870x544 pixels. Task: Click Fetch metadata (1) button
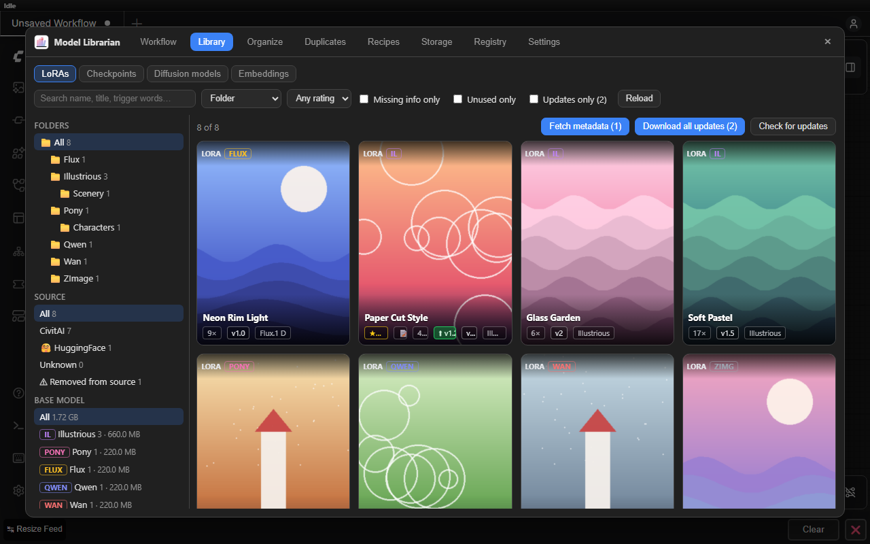(x=585, y=126)
